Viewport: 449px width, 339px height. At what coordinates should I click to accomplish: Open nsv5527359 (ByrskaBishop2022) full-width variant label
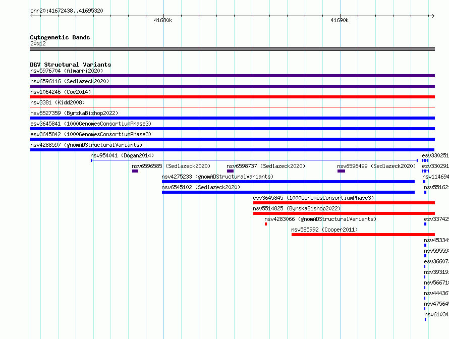click(74, 113)
